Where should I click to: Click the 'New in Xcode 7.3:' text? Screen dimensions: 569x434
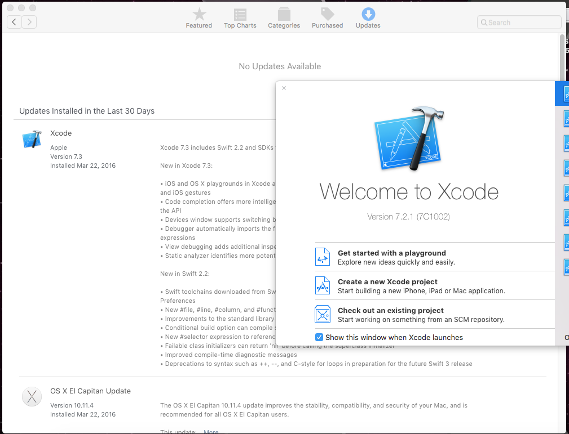click(187, 165)
